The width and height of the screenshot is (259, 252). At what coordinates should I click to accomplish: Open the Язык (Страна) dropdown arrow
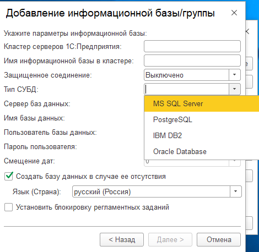(x=236, y=191)
